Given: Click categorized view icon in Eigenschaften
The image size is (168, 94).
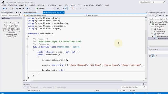Looking at the screenshot, I should tap(150, 56).
